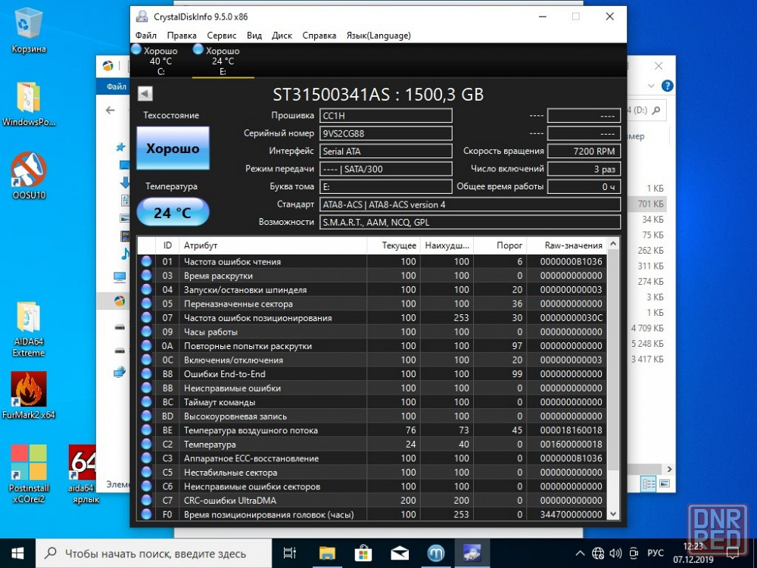The width and height of the screenshot is (757, 568).
Task: Click the 24 °C temperature button
Action: pyautogui.click(x=173, y=212)
